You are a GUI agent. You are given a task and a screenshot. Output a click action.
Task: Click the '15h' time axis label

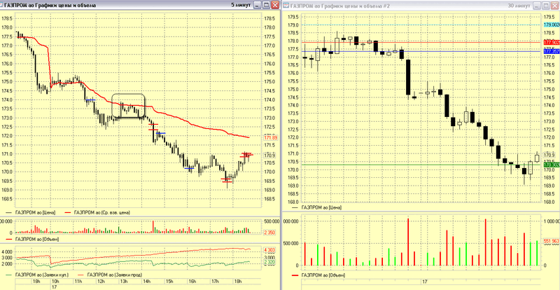169,282
